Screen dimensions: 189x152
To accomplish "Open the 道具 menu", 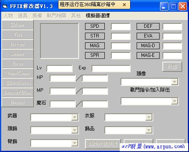I will (x=23, y=16).
